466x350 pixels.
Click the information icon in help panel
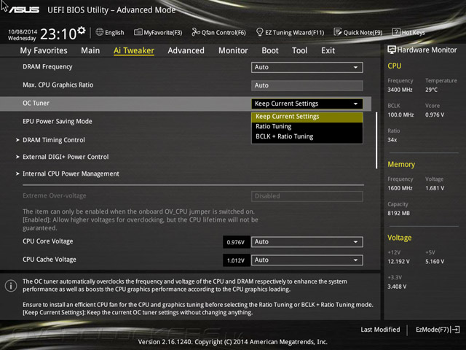[x=11, y=286]
